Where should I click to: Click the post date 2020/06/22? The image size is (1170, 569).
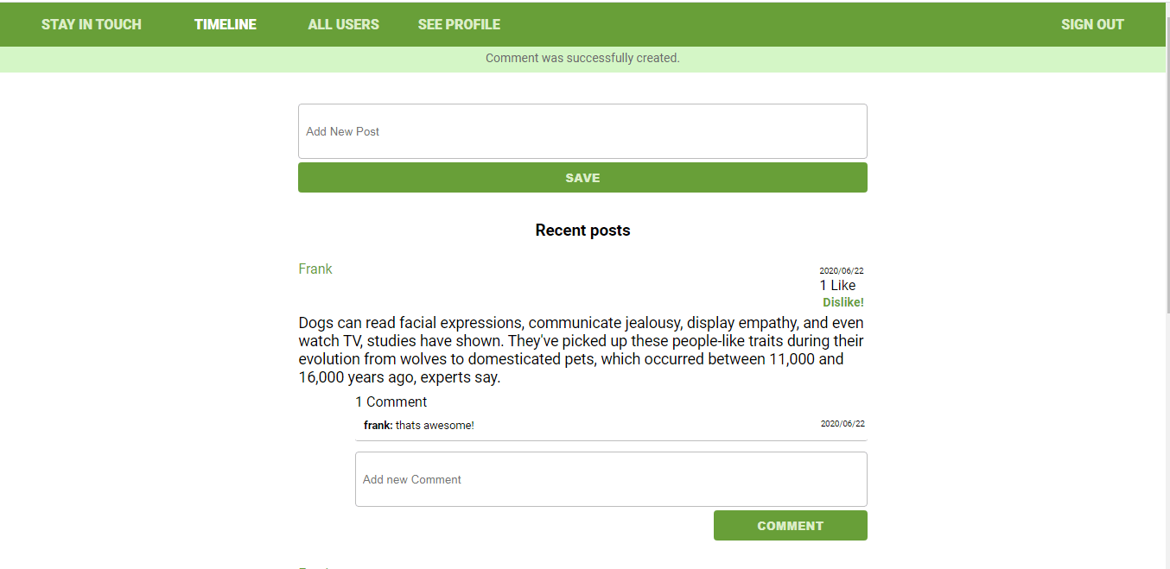842,270
